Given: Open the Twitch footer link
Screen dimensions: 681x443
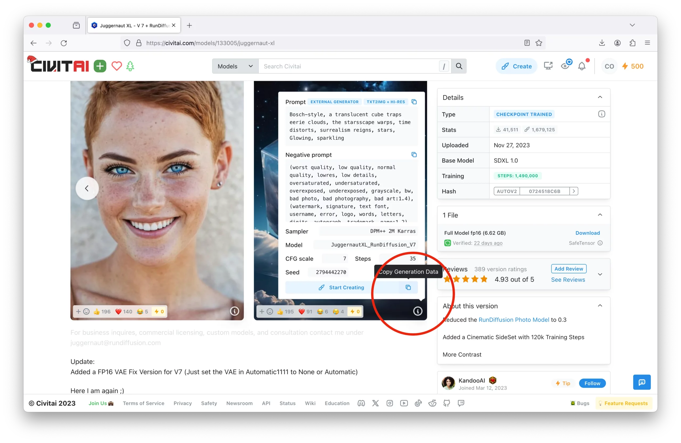Looking at the screenshot, I should coord(461,403).
